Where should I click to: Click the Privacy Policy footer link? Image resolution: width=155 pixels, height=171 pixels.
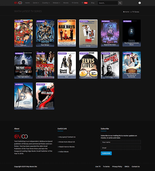[x=117, y=166]
